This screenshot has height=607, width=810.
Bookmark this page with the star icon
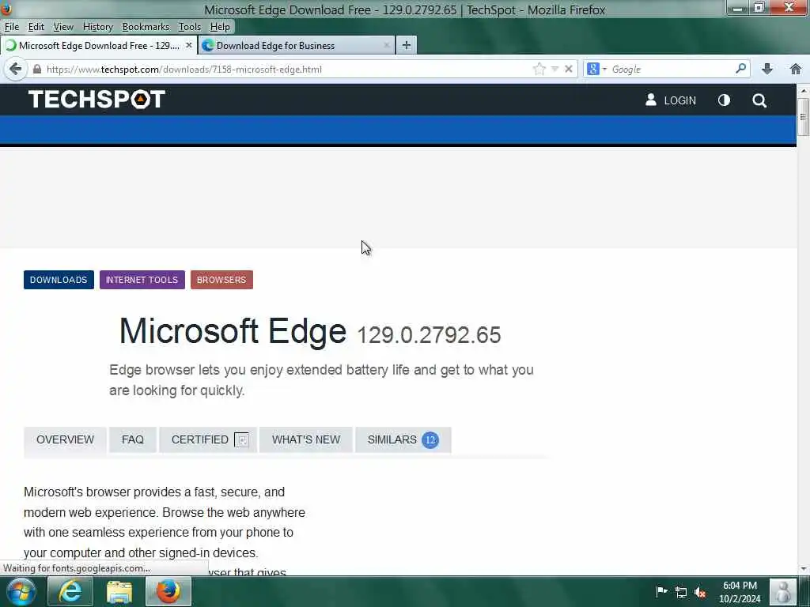(x=539, y=70)
